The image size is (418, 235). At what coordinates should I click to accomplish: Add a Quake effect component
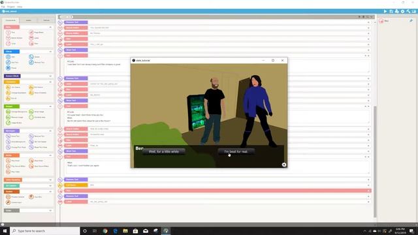point(35,57)
